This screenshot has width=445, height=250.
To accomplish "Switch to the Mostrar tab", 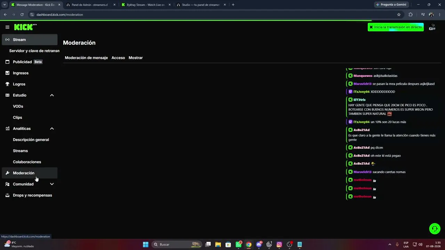I will (136, 58).
